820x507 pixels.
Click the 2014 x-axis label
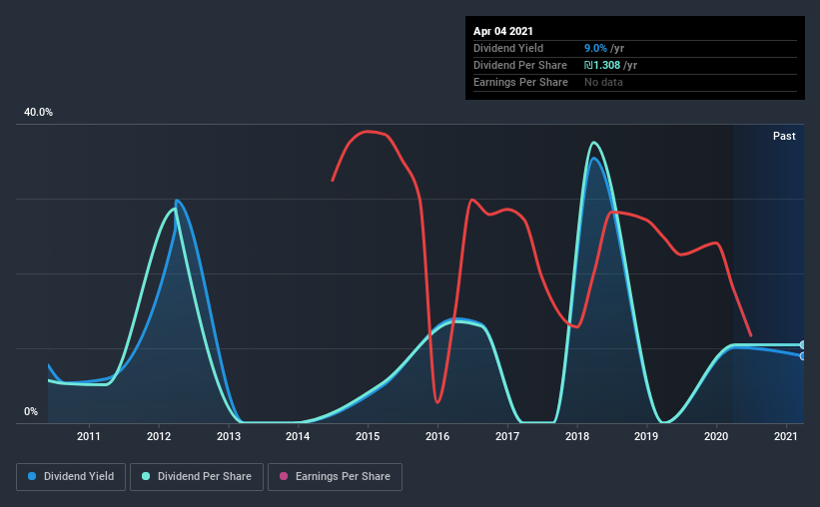click(298, 436)
